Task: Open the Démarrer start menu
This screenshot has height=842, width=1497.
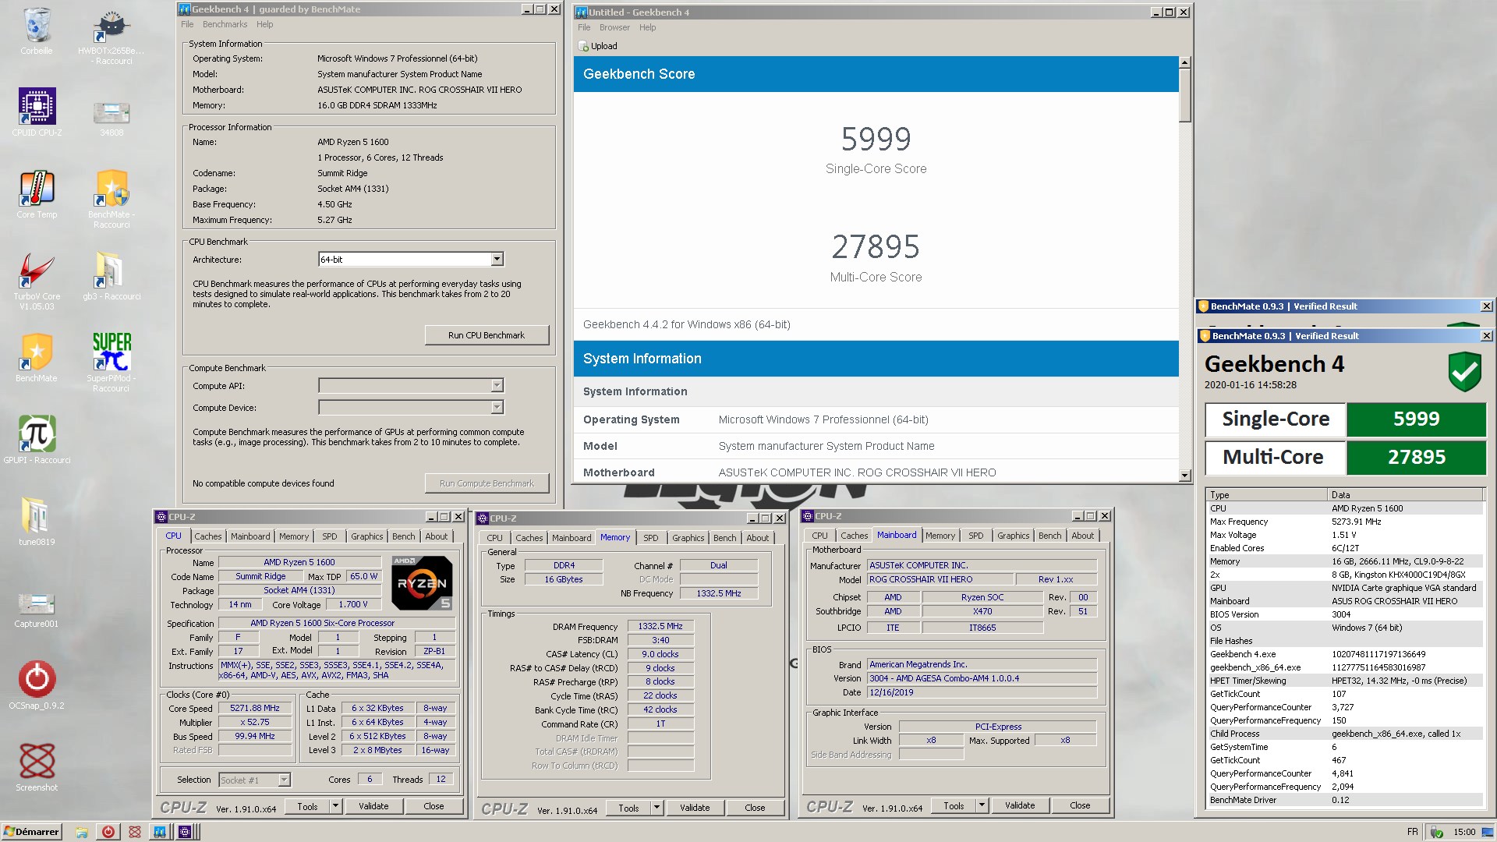Action: tap(32, 832)
